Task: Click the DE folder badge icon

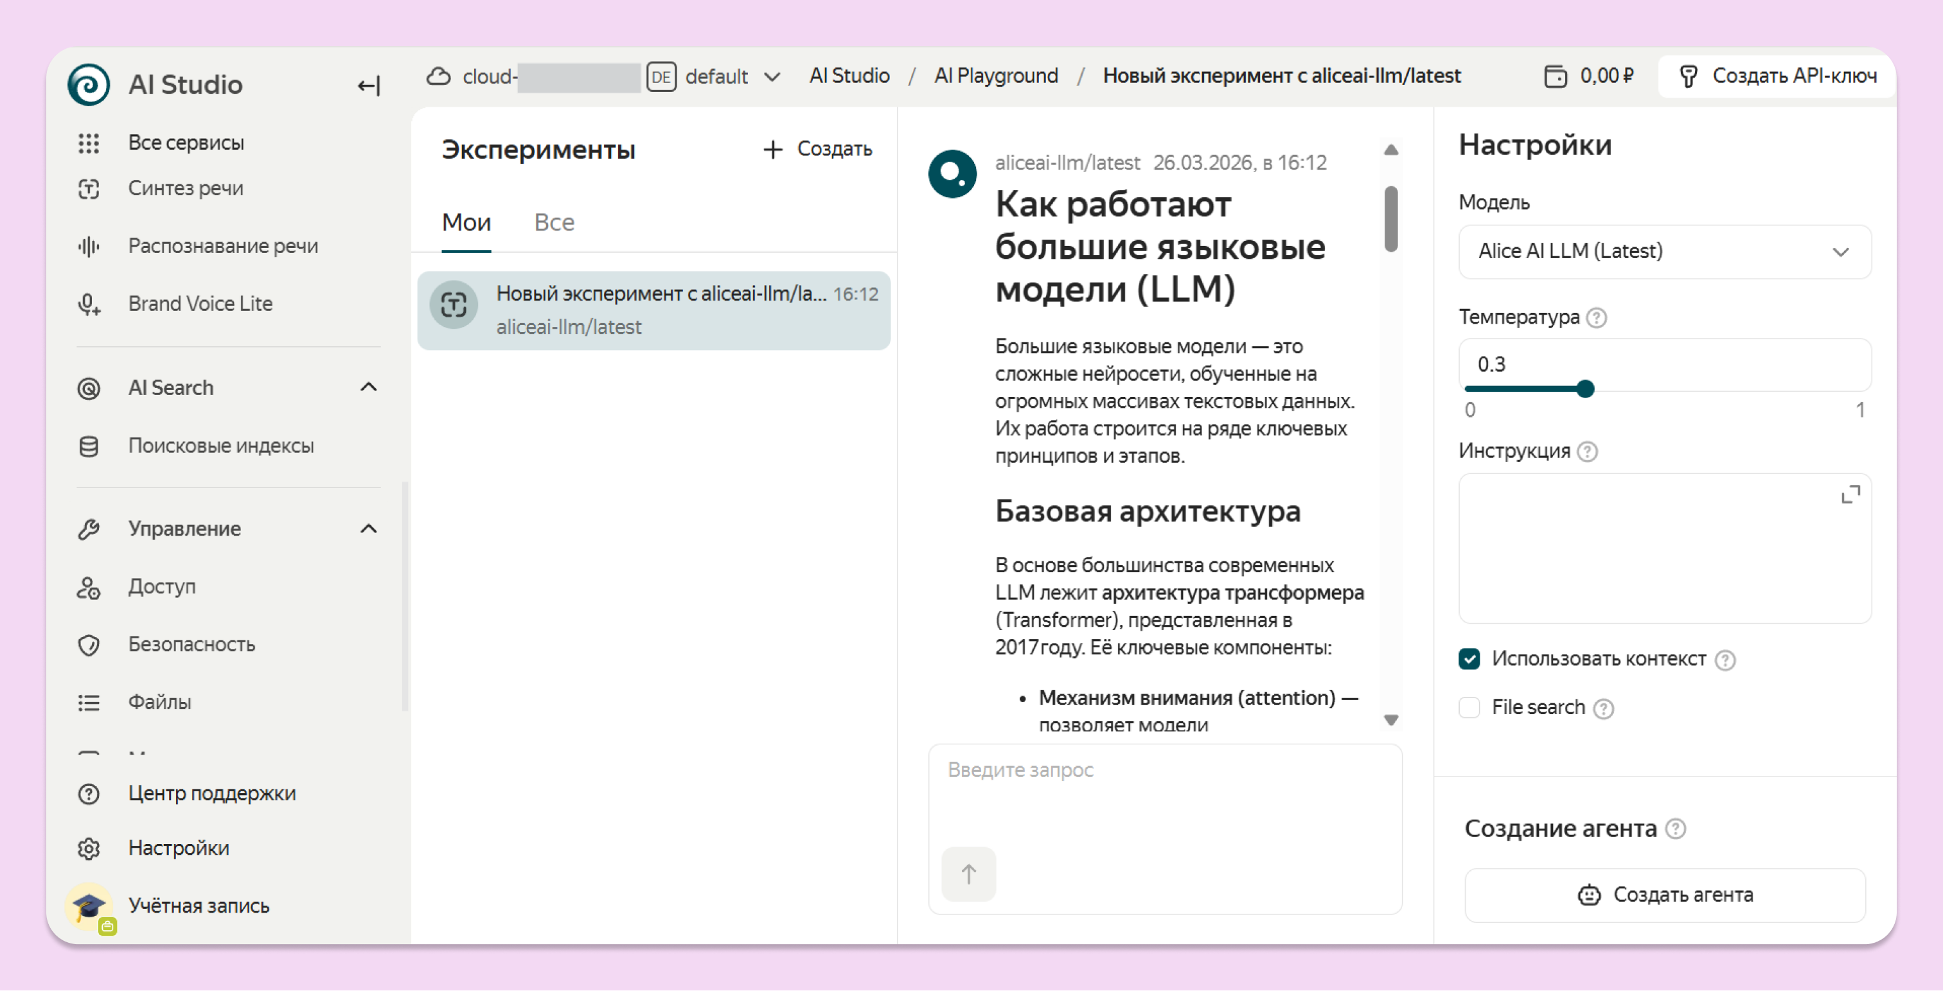Action: 662,76
